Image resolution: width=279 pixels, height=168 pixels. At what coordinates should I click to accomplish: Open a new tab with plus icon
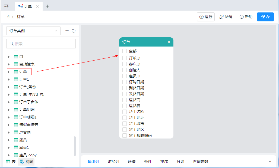click(x=47, y=6)
